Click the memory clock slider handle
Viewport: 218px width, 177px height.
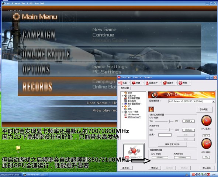(169, 130)
